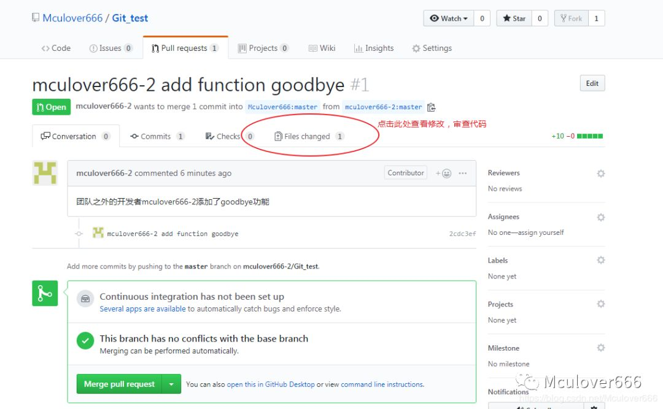Screen dimensions: 663x409
Task: Click the green merge icon badge
Action: coord(45,293)
